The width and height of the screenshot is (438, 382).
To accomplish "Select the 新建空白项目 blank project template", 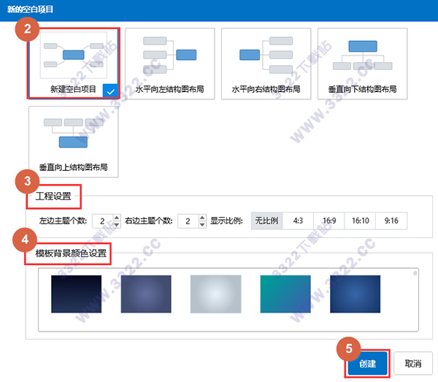I will pos(74,63).
